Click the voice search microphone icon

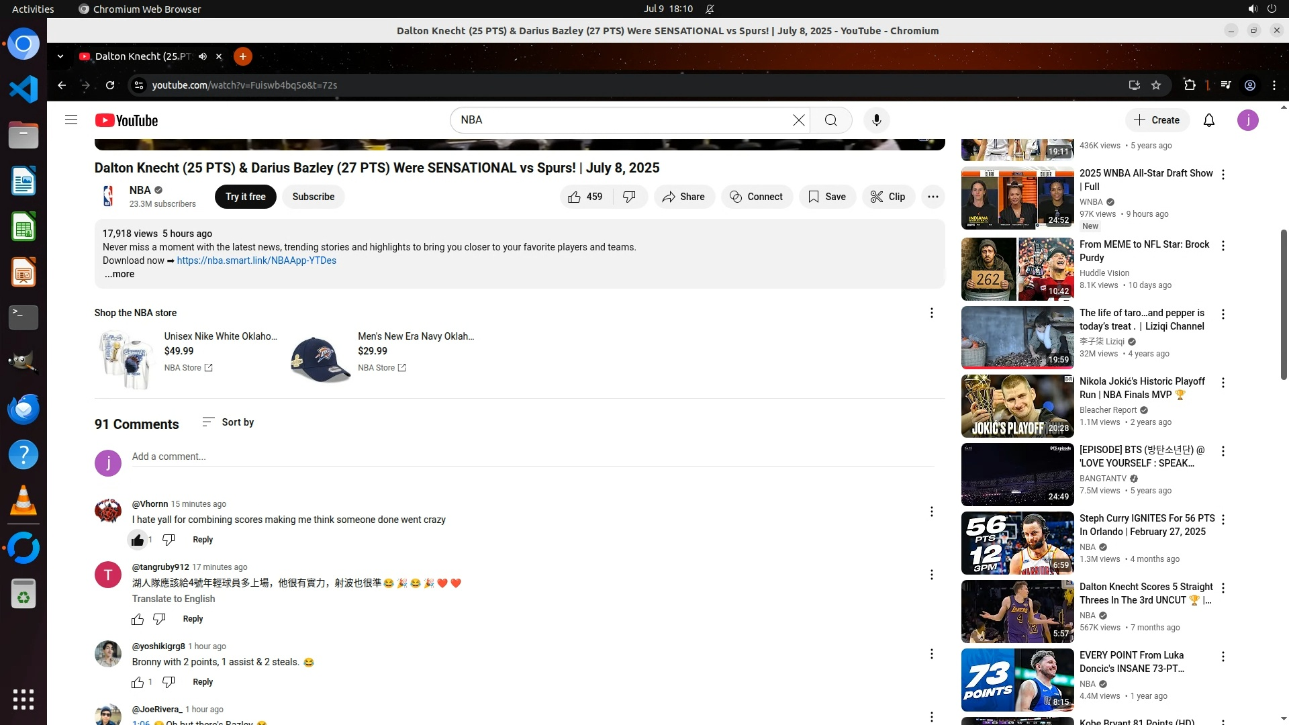[x=876, y=120]
